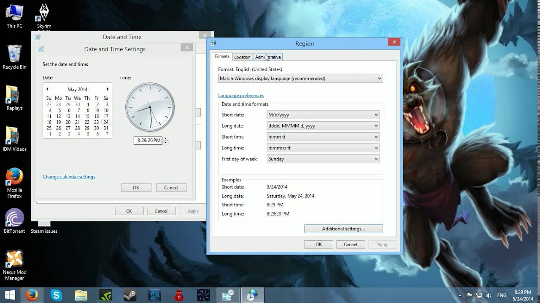Click Additional settings button
This screenshot has height=303, width=540.
(x=343, y=229)
